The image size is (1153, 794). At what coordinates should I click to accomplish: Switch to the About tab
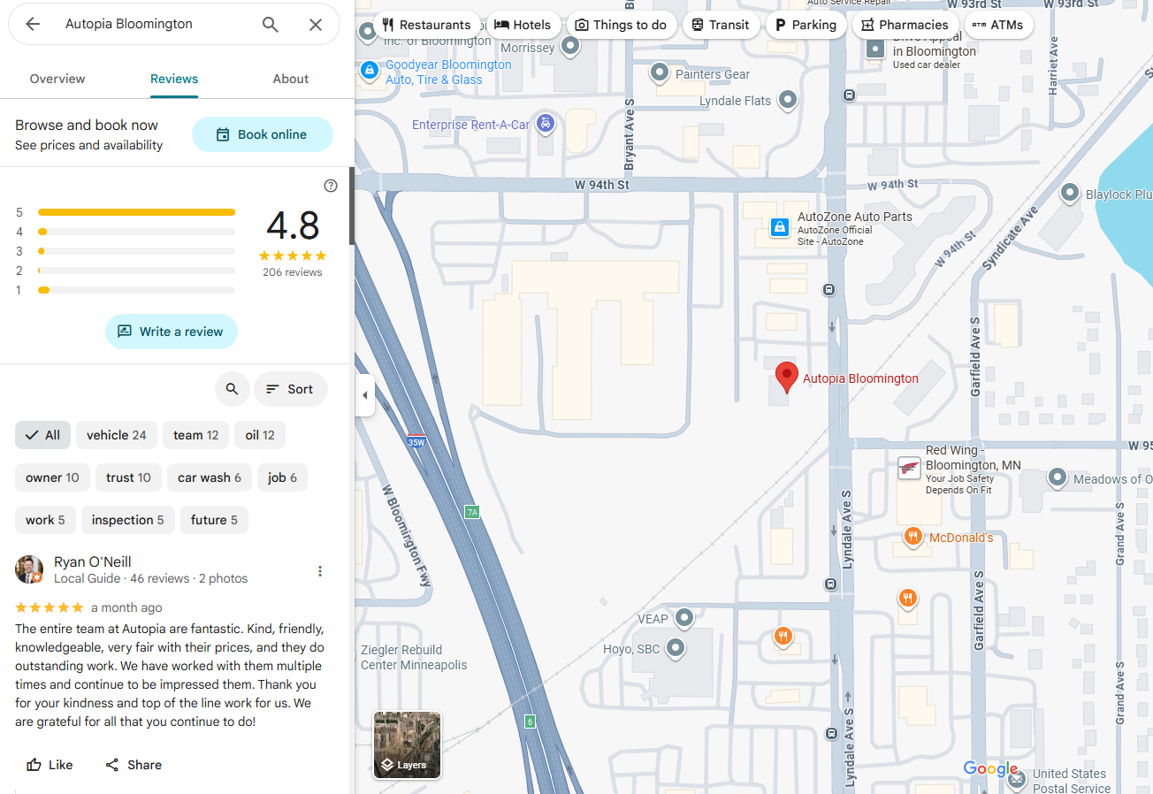[291, 79]
